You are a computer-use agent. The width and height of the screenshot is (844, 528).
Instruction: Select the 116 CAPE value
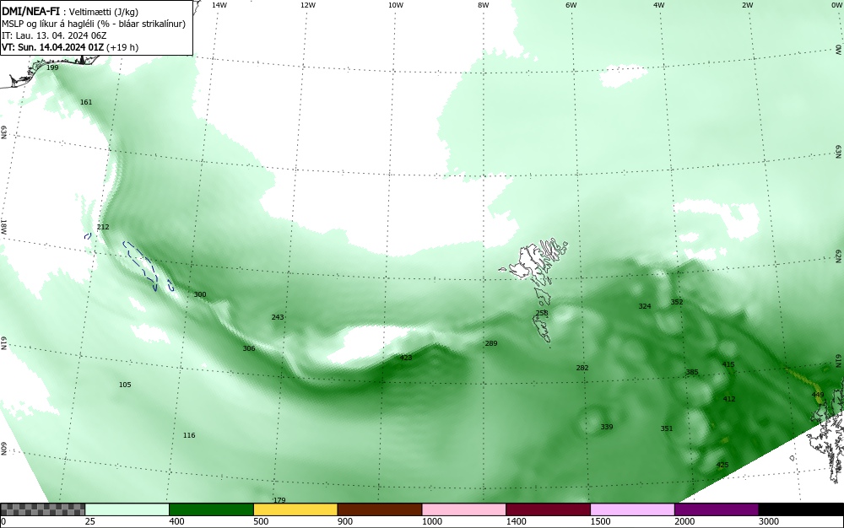189,435
